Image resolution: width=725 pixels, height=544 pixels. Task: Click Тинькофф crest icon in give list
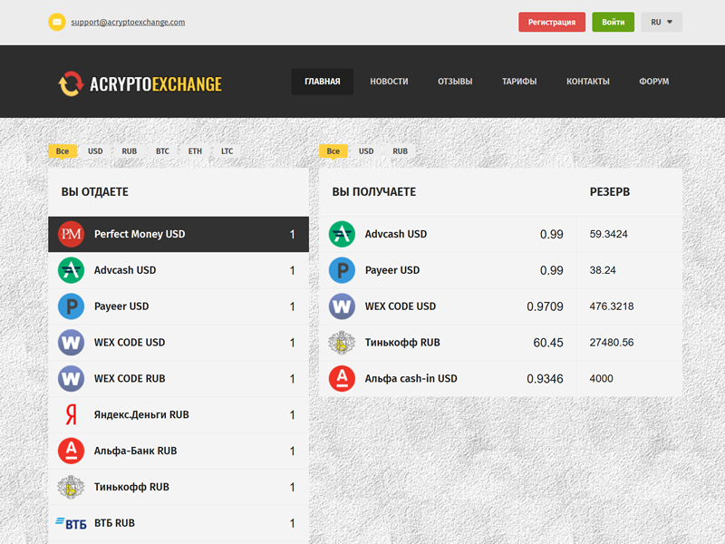click(x=71, y=487)
